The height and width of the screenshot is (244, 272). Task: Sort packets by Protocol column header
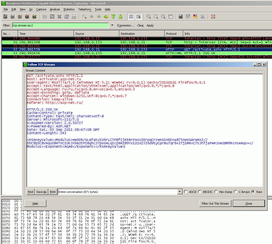pyautogui.click(x=174, y=34)
